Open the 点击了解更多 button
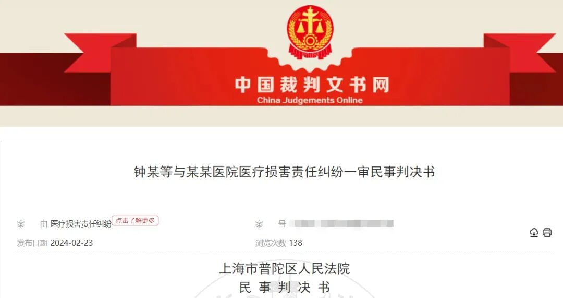Image resolution: width=563 pixels, height=298 pixels. point(135,221)
